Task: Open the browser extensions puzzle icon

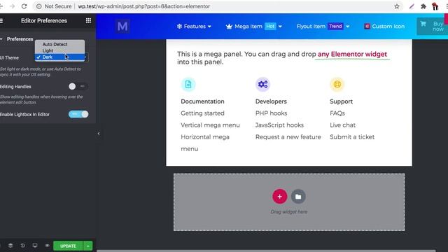Action: (x=423, y=6)
